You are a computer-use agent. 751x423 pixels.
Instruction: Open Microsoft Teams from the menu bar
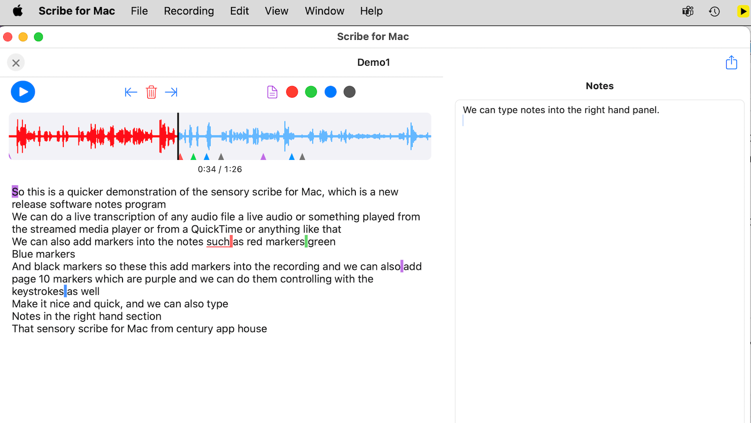pos(688,11)
